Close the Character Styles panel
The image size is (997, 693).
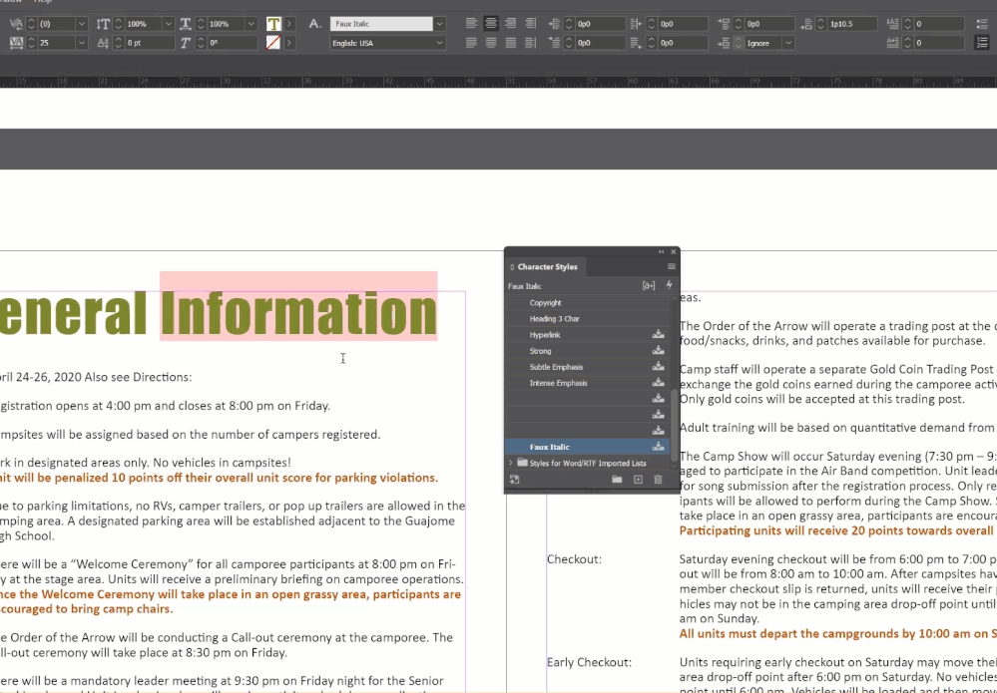point(674,252)
